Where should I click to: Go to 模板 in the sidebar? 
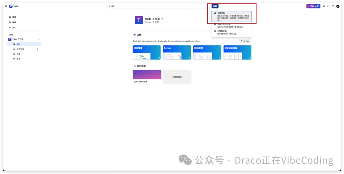point(14,22)
